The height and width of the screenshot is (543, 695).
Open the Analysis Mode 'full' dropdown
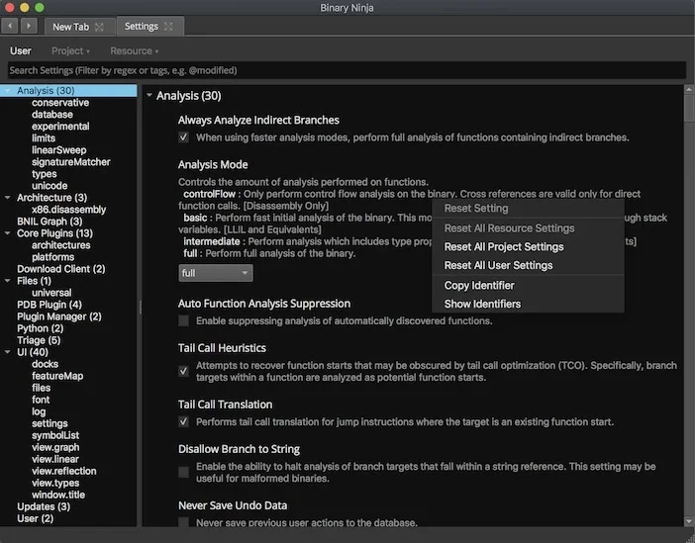[x=216, y=273]
